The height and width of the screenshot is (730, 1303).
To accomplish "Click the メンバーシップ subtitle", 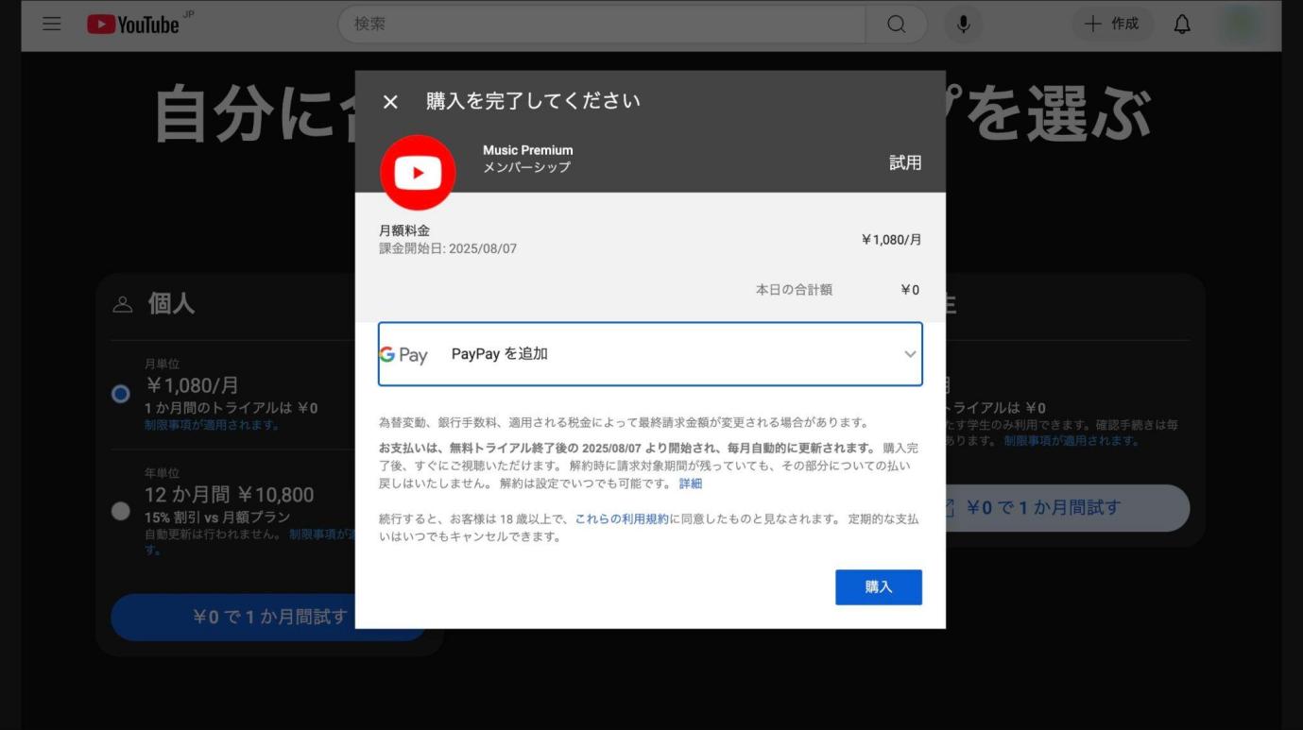I will pyautogui.click(x=526, y=167).
